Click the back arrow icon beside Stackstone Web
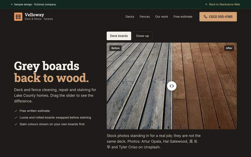The height and width of the screenshot is (157, 251). click(206, 4)
